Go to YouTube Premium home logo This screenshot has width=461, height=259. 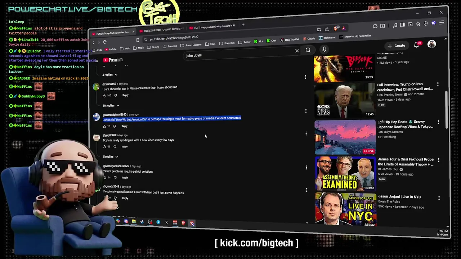click(x=113, y=60)
